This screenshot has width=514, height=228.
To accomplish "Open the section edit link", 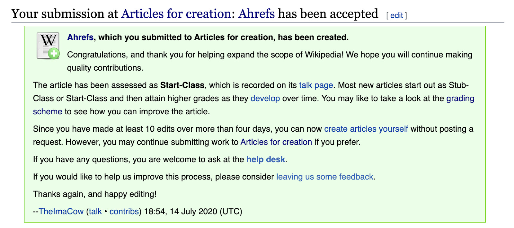I will pos(396,15).
